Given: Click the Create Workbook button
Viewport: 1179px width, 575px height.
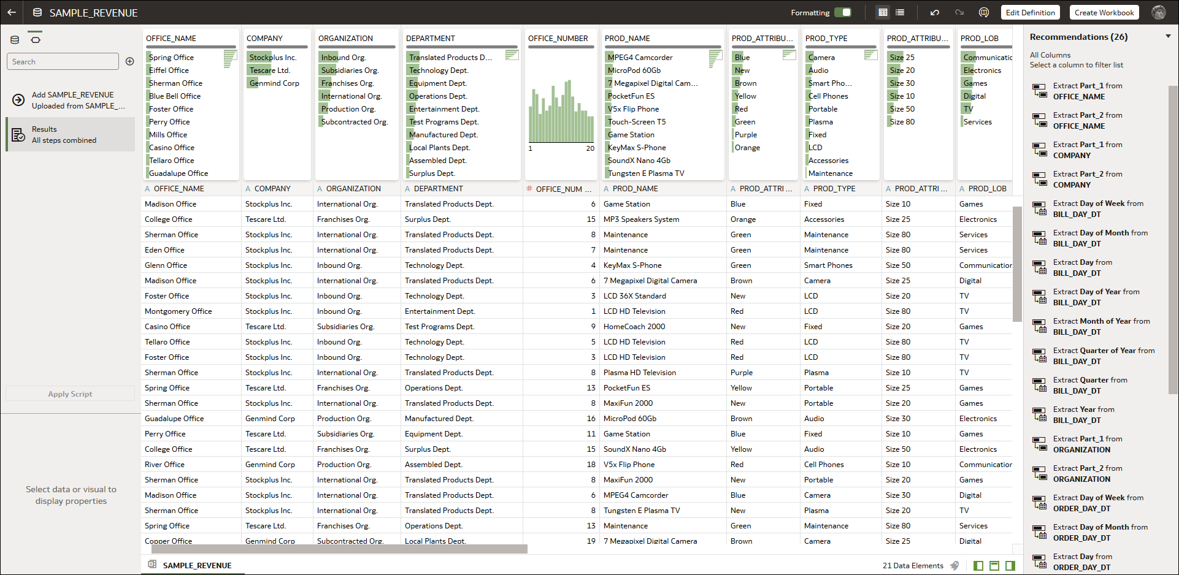Looking at the screenshot, I should click(1104, 12).
